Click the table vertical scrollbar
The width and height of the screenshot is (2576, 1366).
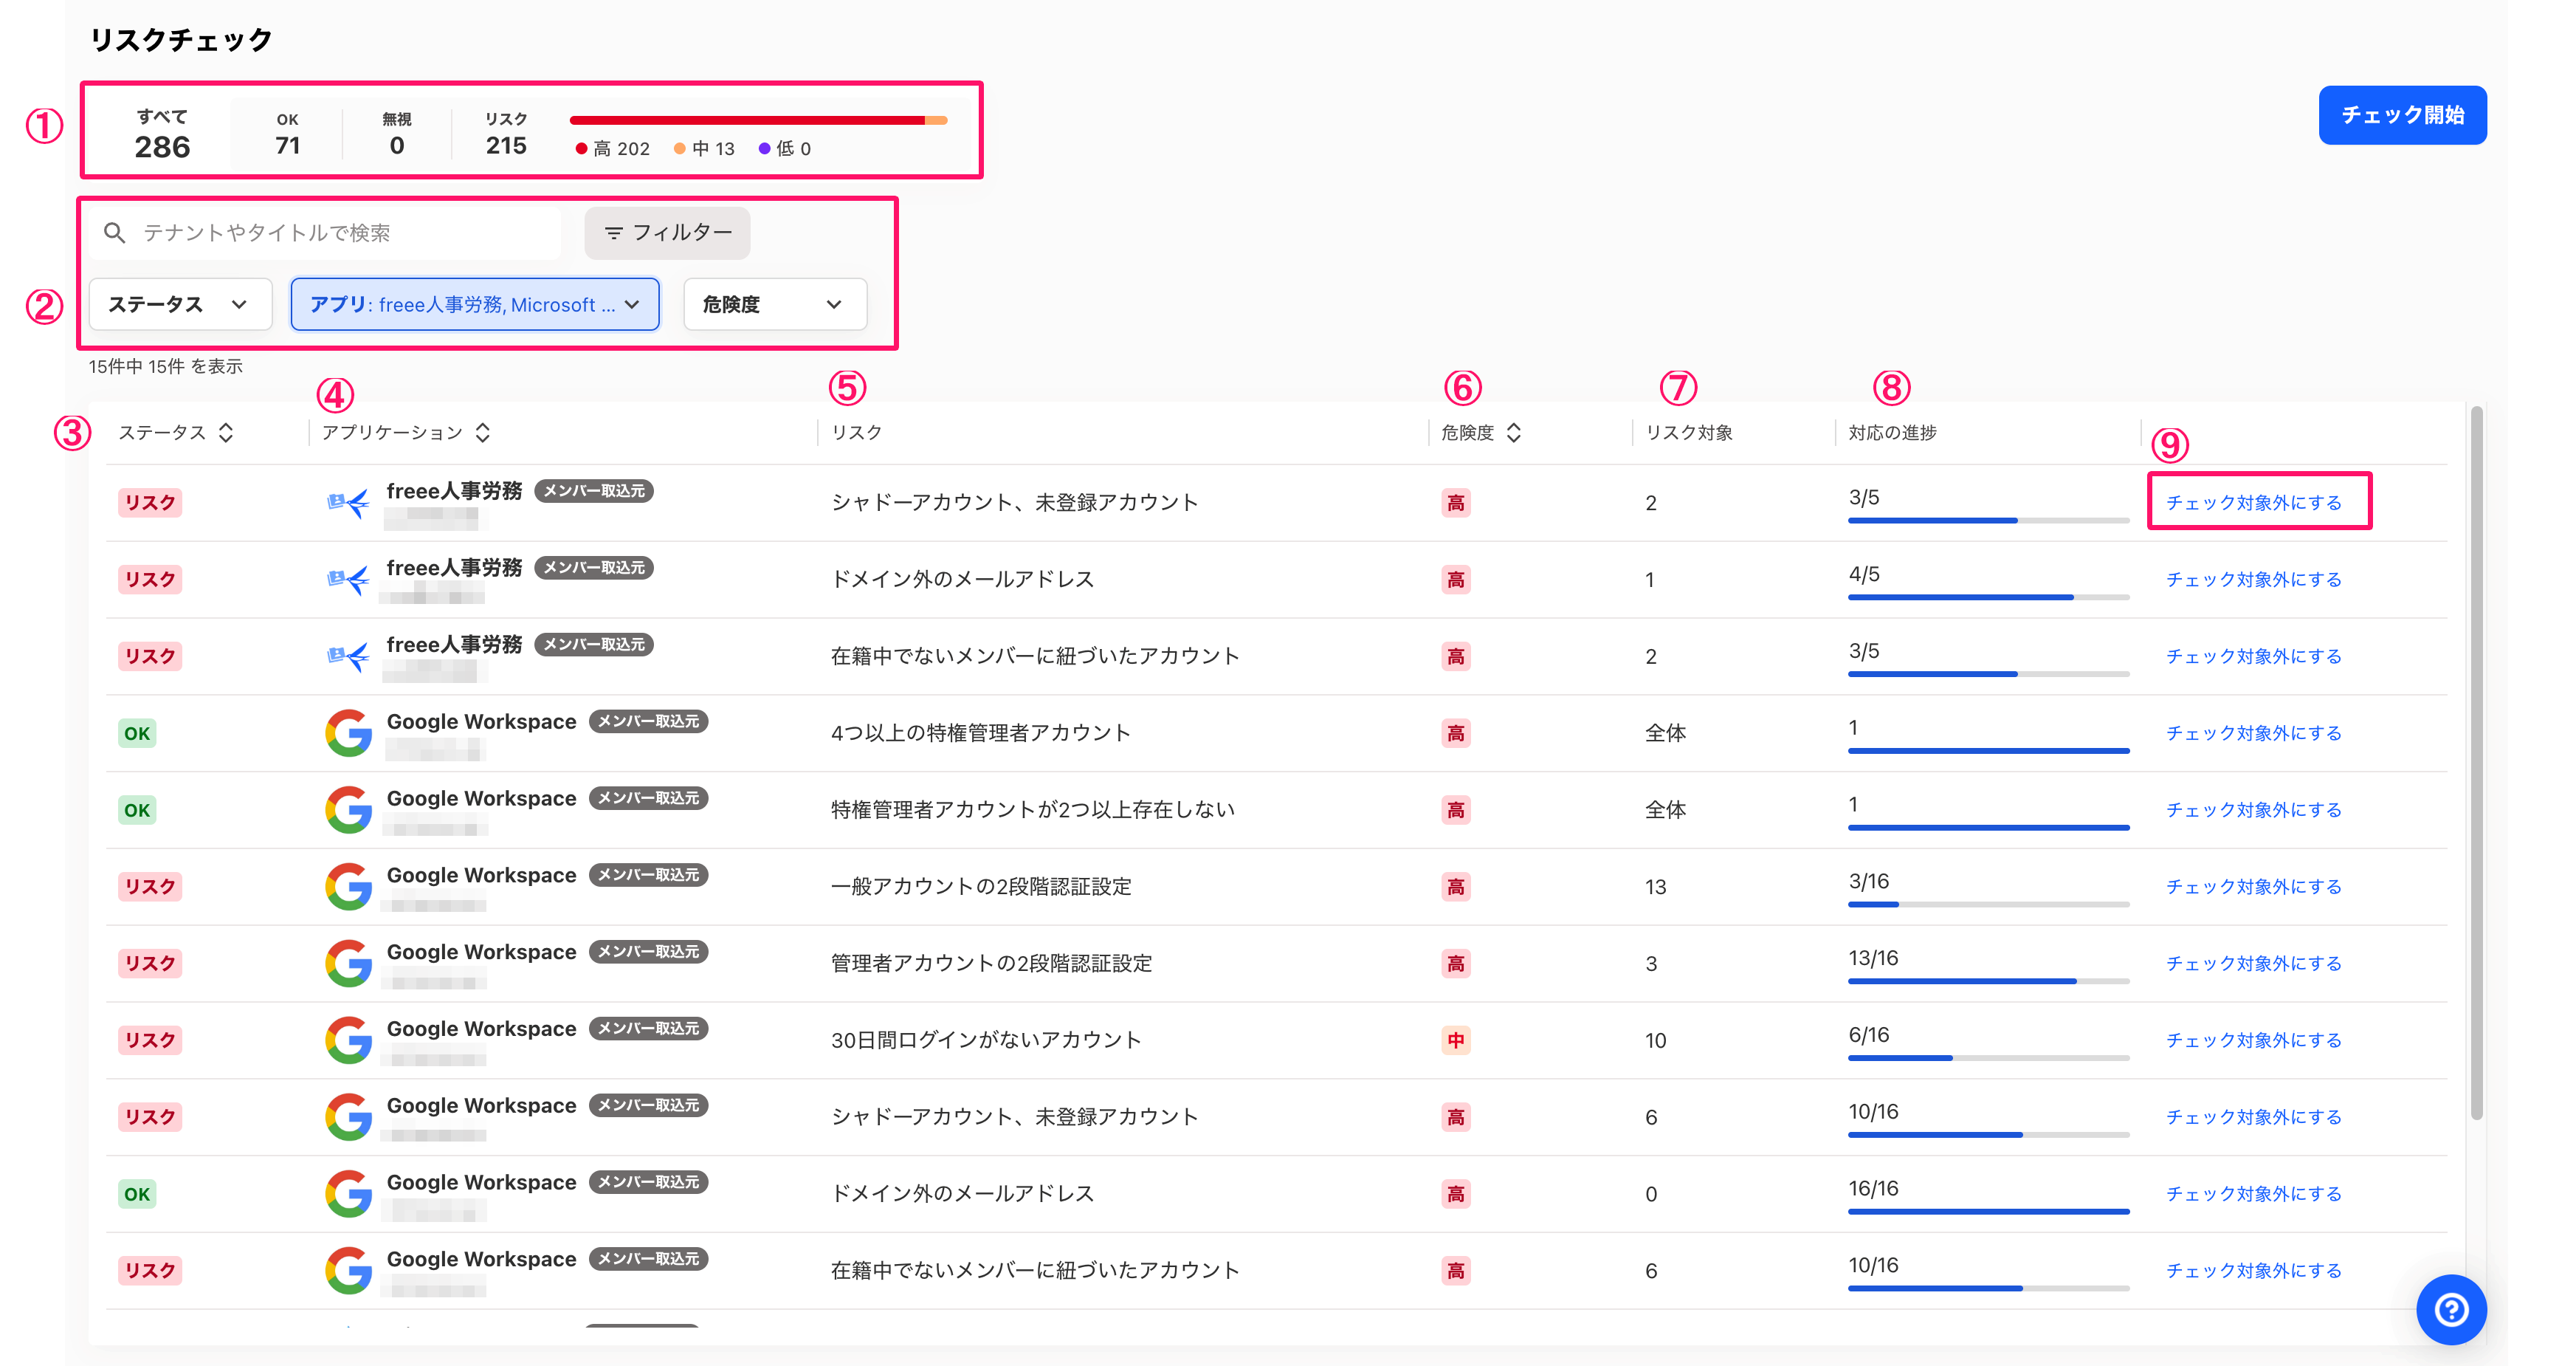2476,762
